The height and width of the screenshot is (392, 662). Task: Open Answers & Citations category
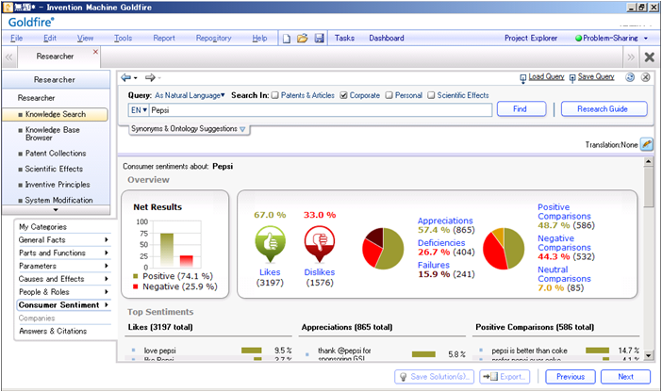[53, 331]
